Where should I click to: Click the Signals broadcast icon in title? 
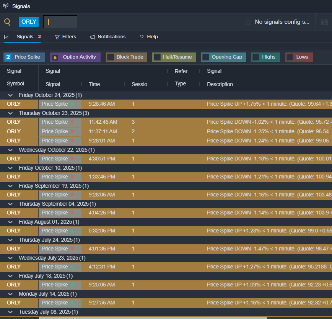[x=5, y=6]
